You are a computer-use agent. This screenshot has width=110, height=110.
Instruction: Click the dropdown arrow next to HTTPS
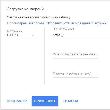coord(33,35)
